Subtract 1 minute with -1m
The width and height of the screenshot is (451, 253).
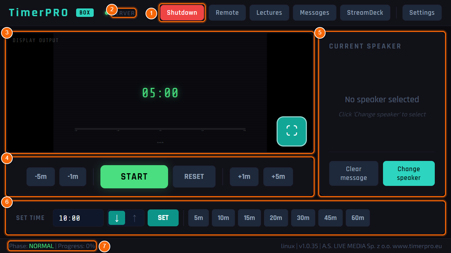click(73, 177)
